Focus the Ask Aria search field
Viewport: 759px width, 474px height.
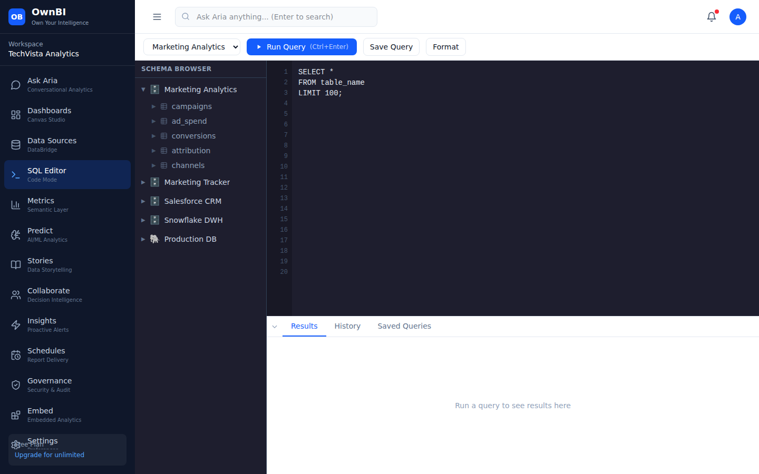[x=276, y=17]
